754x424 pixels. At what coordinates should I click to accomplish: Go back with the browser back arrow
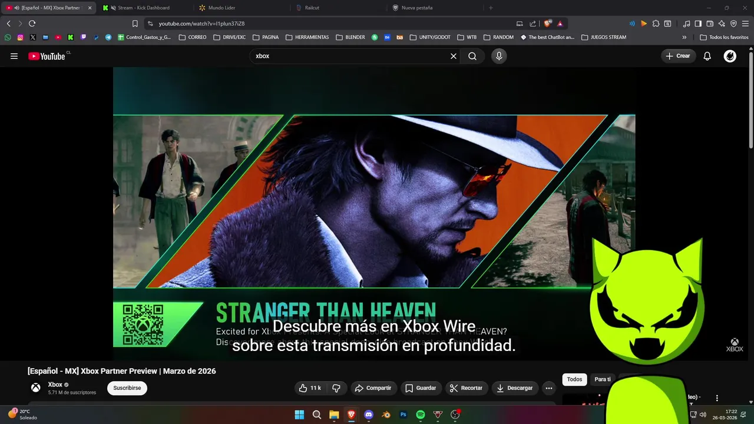pyautogui.click(x=8, y=24)
